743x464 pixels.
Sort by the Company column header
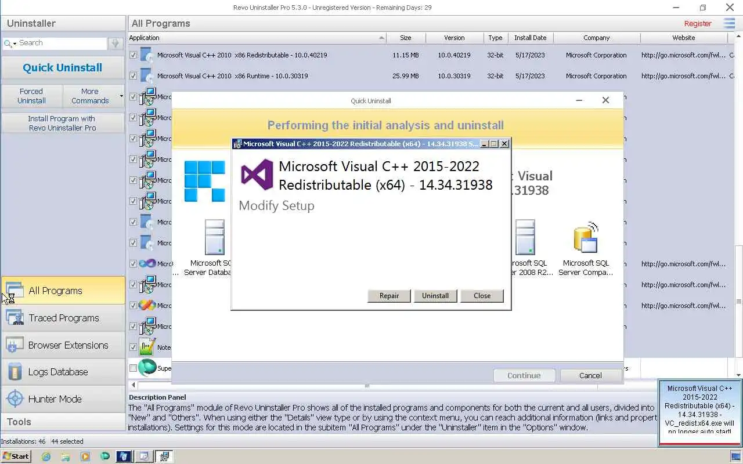point(597,38)
